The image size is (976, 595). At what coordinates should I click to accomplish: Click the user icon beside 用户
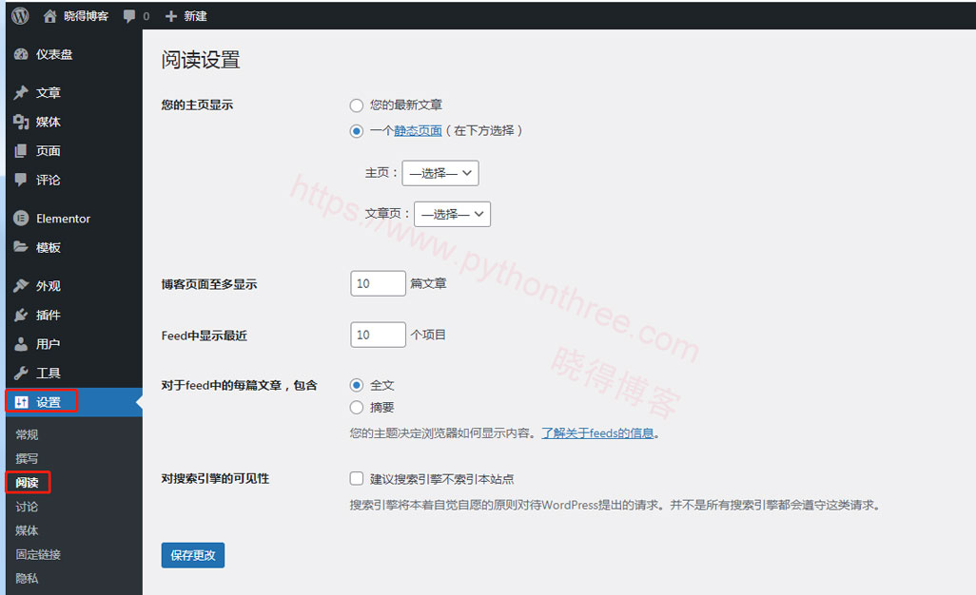[x=21, y=344]
